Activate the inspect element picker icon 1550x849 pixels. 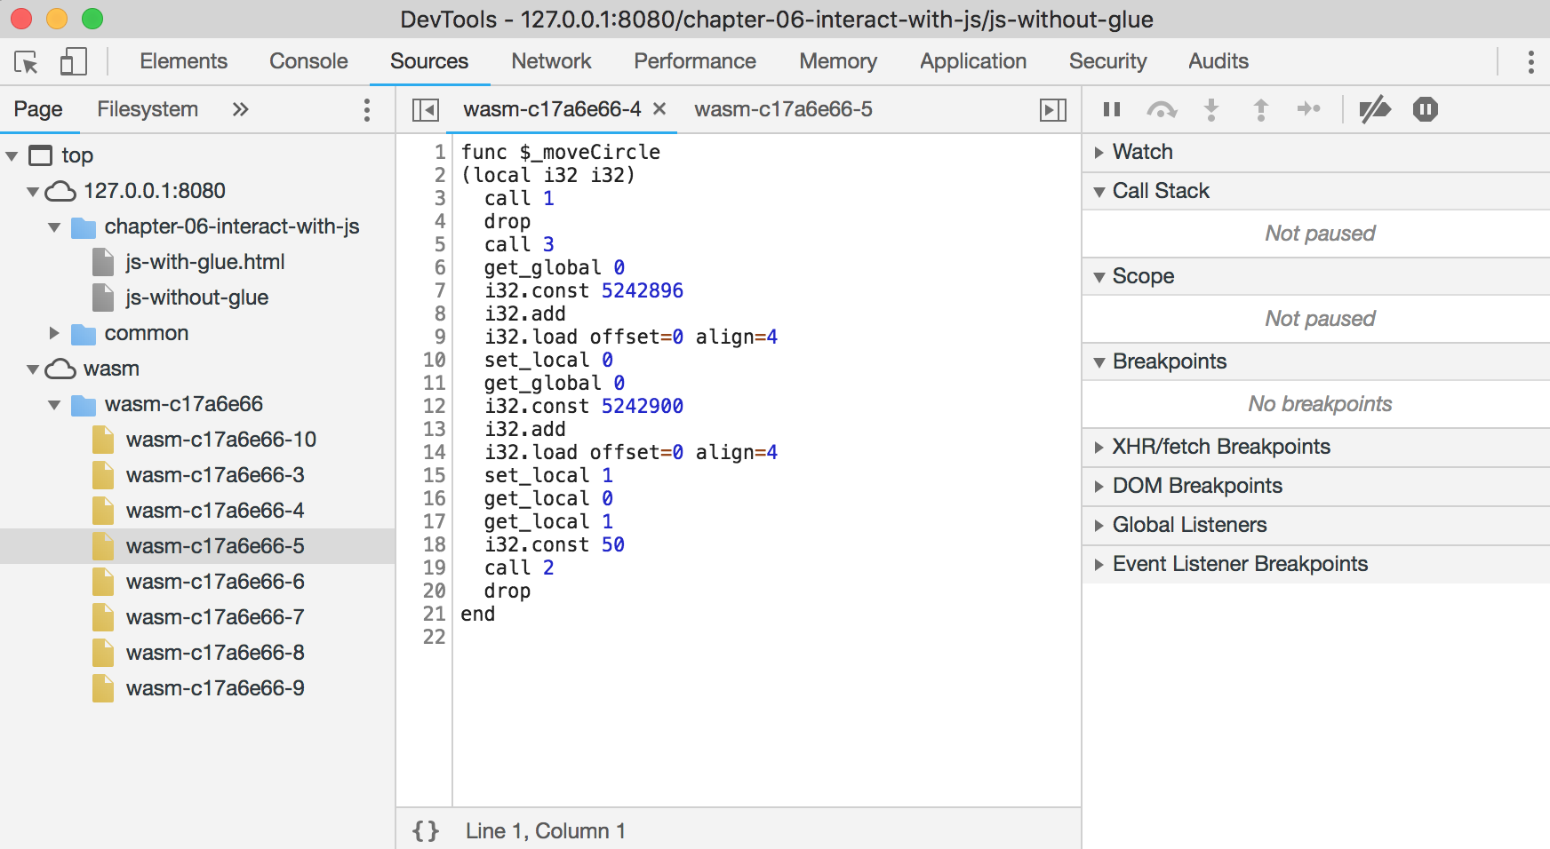coord(26,62)
